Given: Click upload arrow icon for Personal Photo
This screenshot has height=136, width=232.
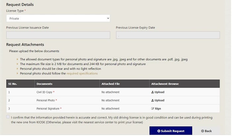Looking at the screenshot, I should pyautogui.click(x=152, y=101).
